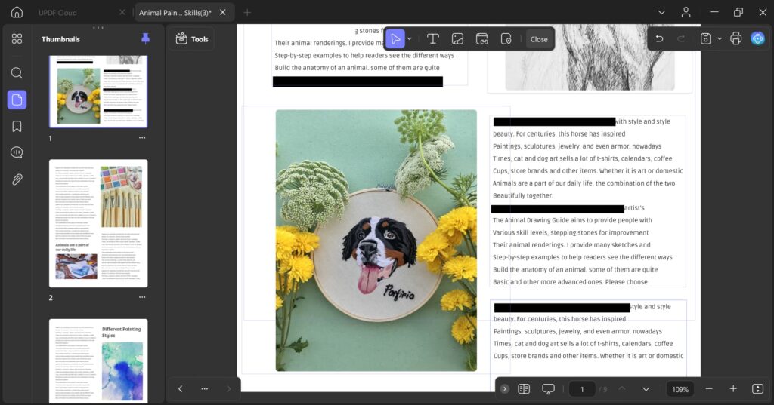
Task: Print the current document
Action: coord(735,38)
